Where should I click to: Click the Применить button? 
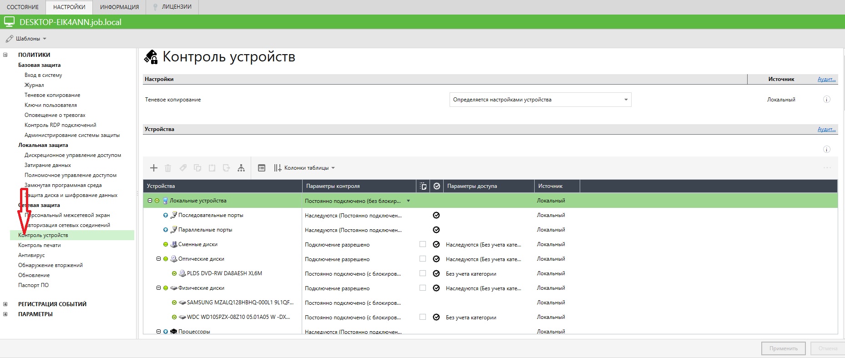[x=783, y=348]
